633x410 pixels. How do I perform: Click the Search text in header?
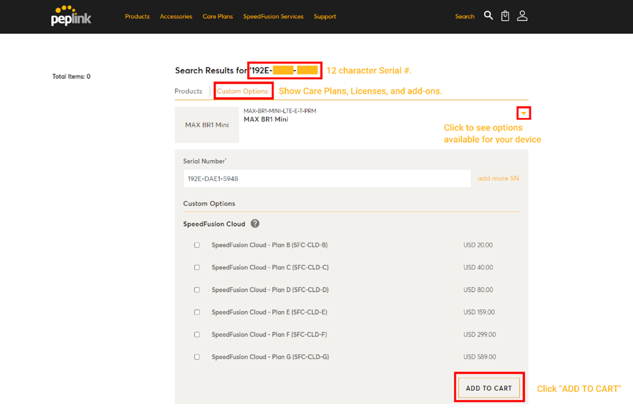click(465, 16)
